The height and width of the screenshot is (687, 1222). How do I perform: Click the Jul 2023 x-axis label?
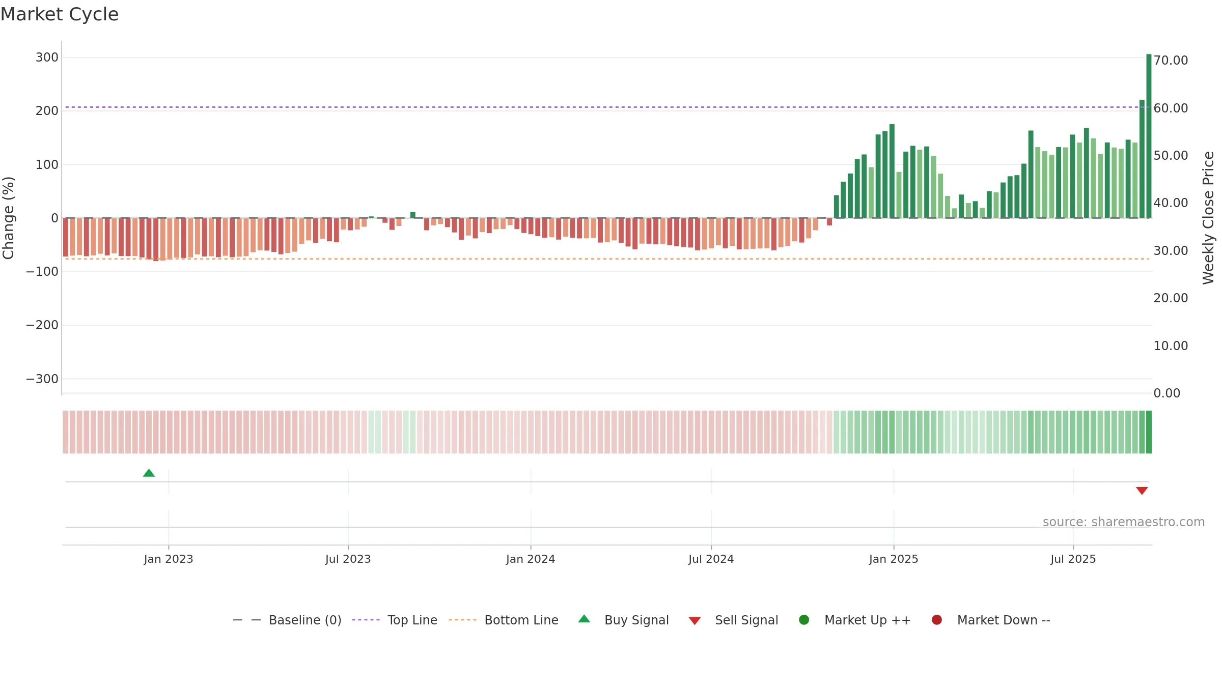click(348, 559)
